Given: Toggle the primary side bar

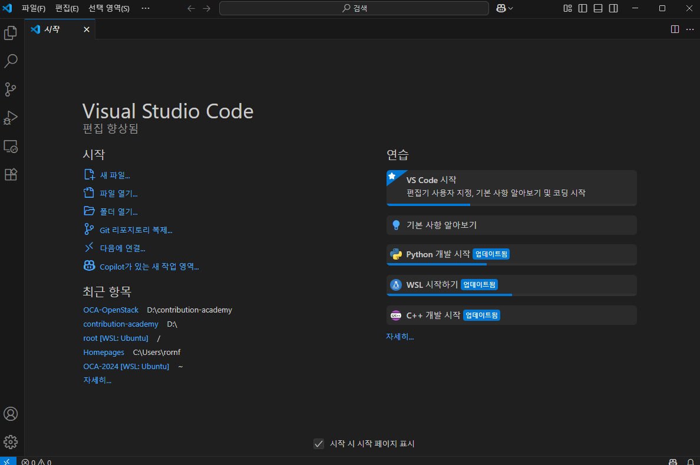Looking at the screenshot, I should [x=583, y=8].
